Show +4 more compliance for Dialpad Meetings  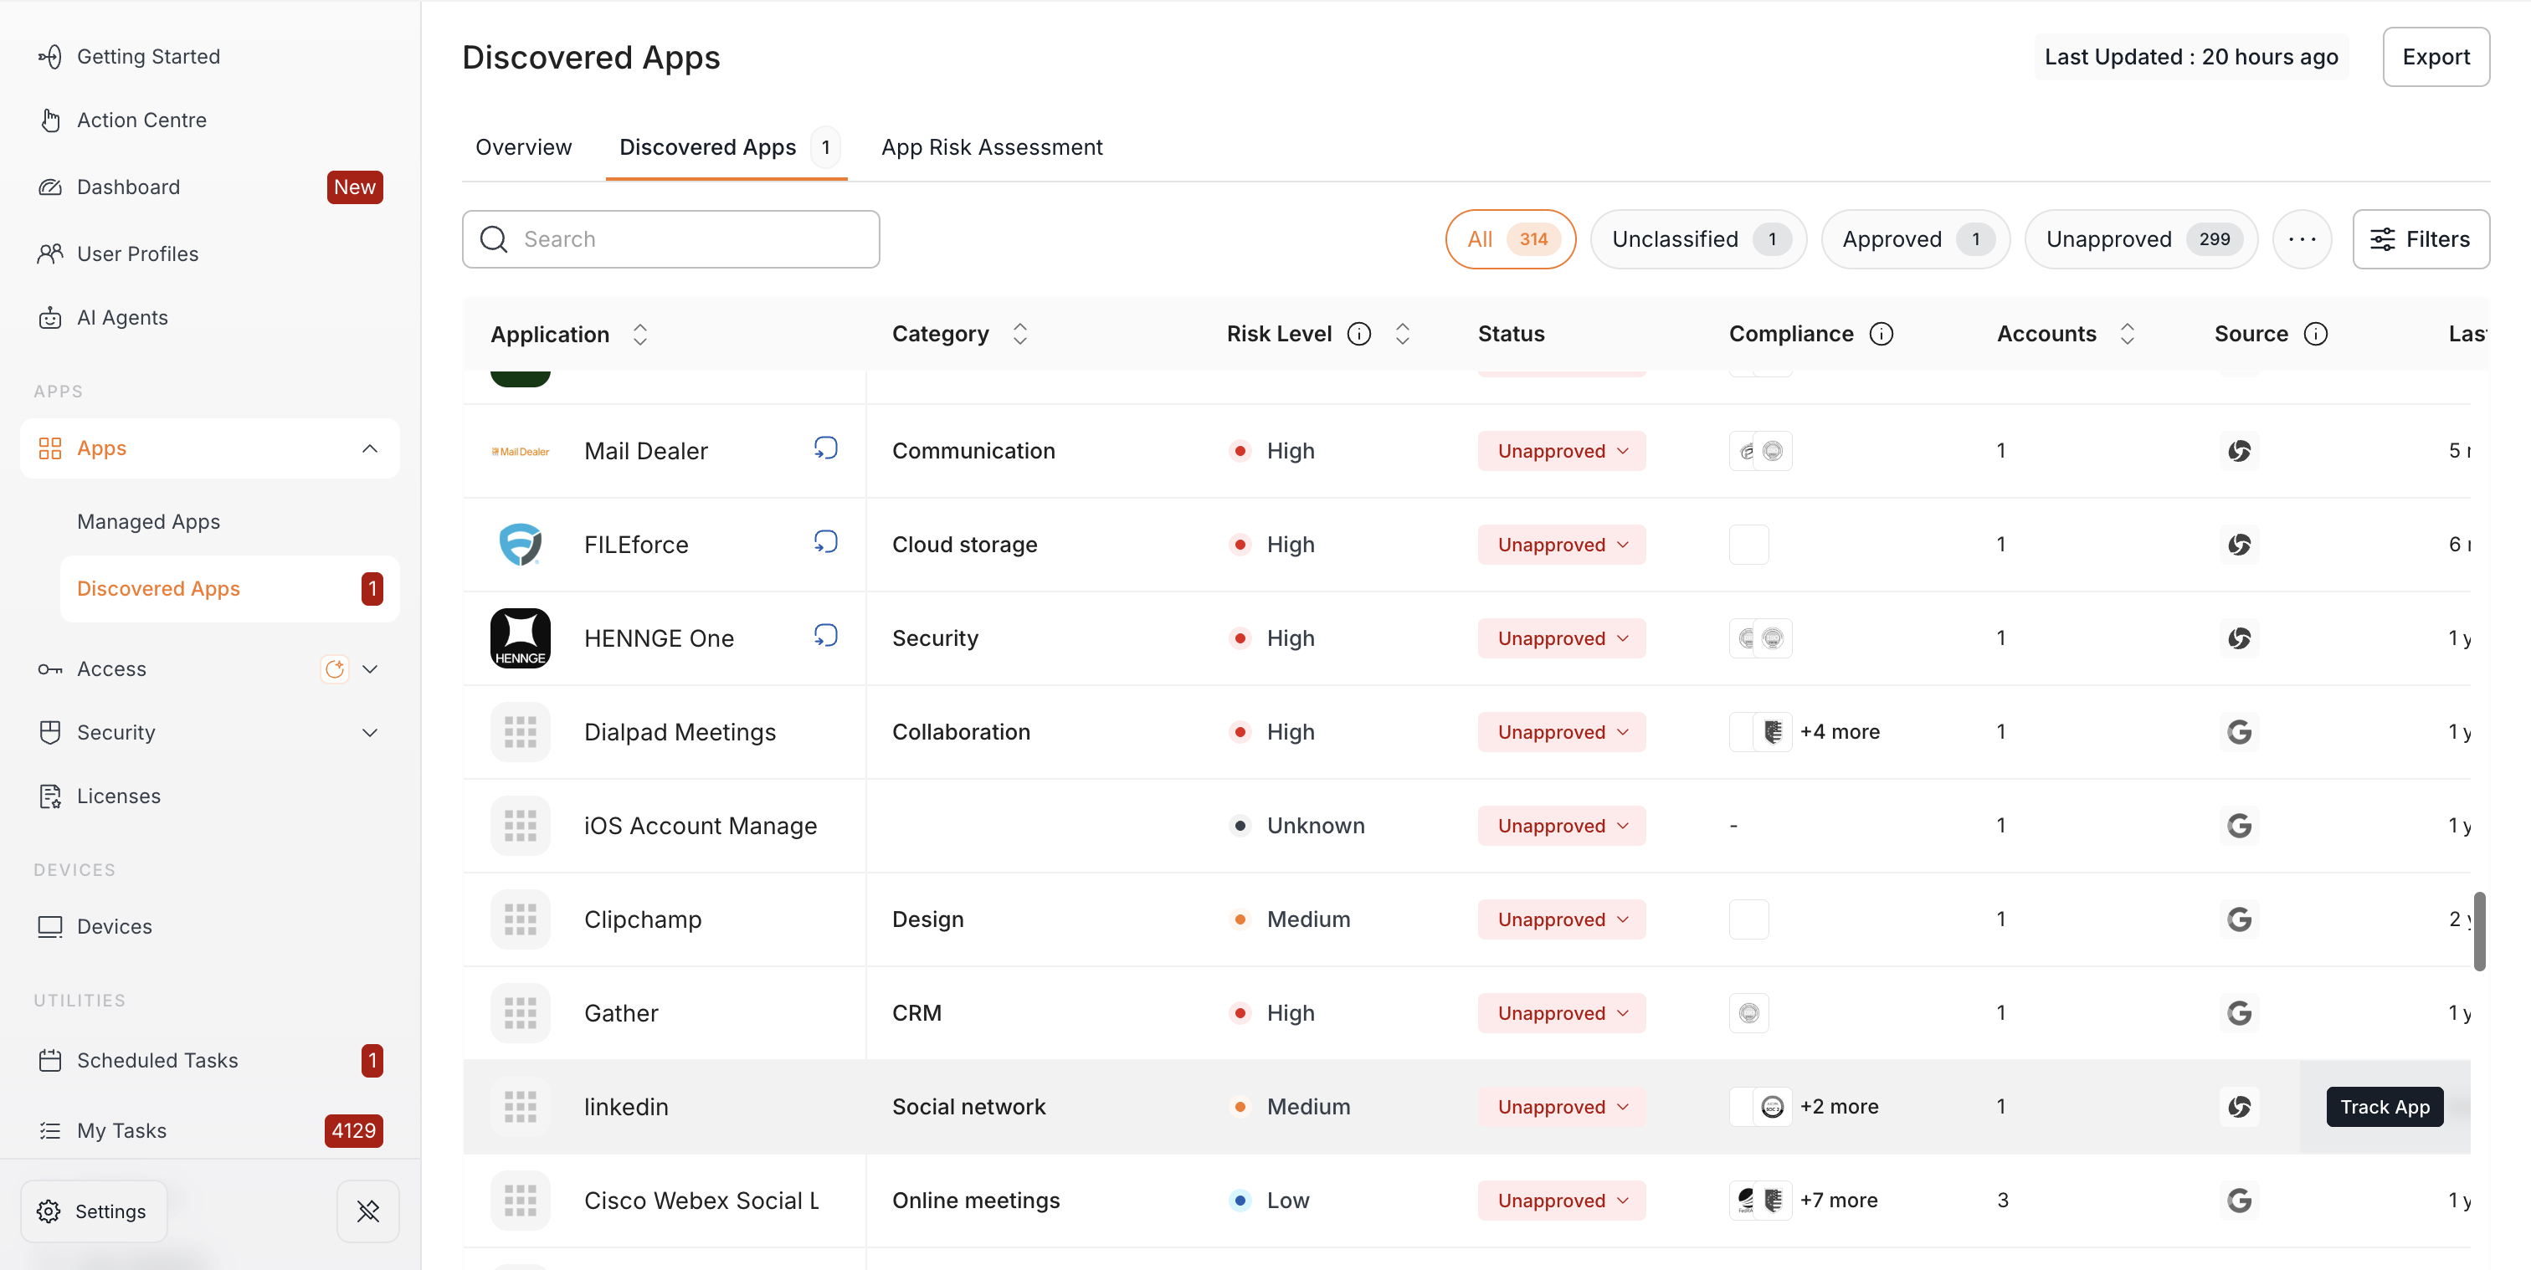tap(1840, 732)
